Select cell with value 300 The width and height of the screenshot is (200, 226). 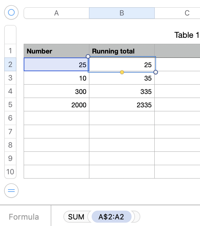[x=57, y=92]
